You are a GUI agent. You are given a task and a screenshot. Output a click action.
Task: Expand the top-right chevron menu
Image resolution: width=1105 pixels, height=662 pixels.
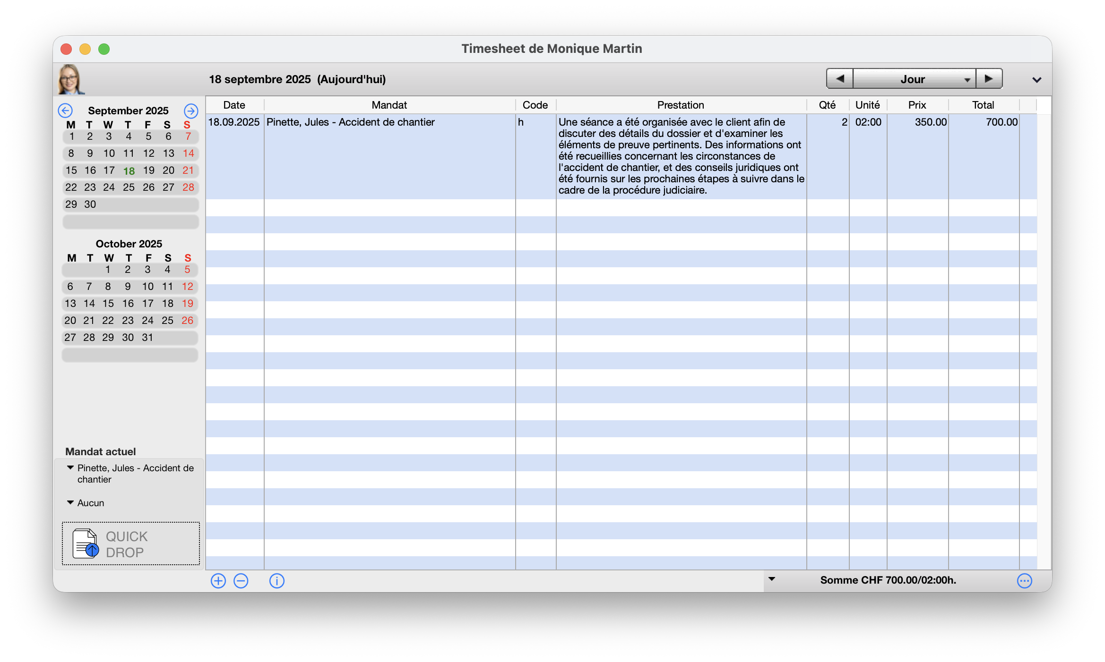[x=1036, y=80]
